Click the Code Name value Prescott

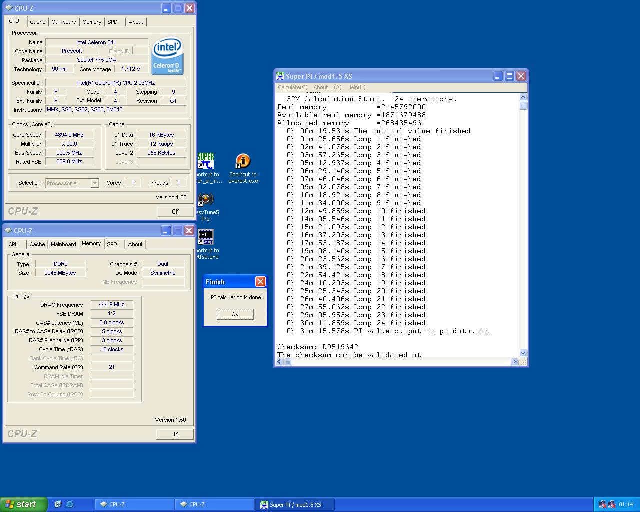click(x=72, y=51)
